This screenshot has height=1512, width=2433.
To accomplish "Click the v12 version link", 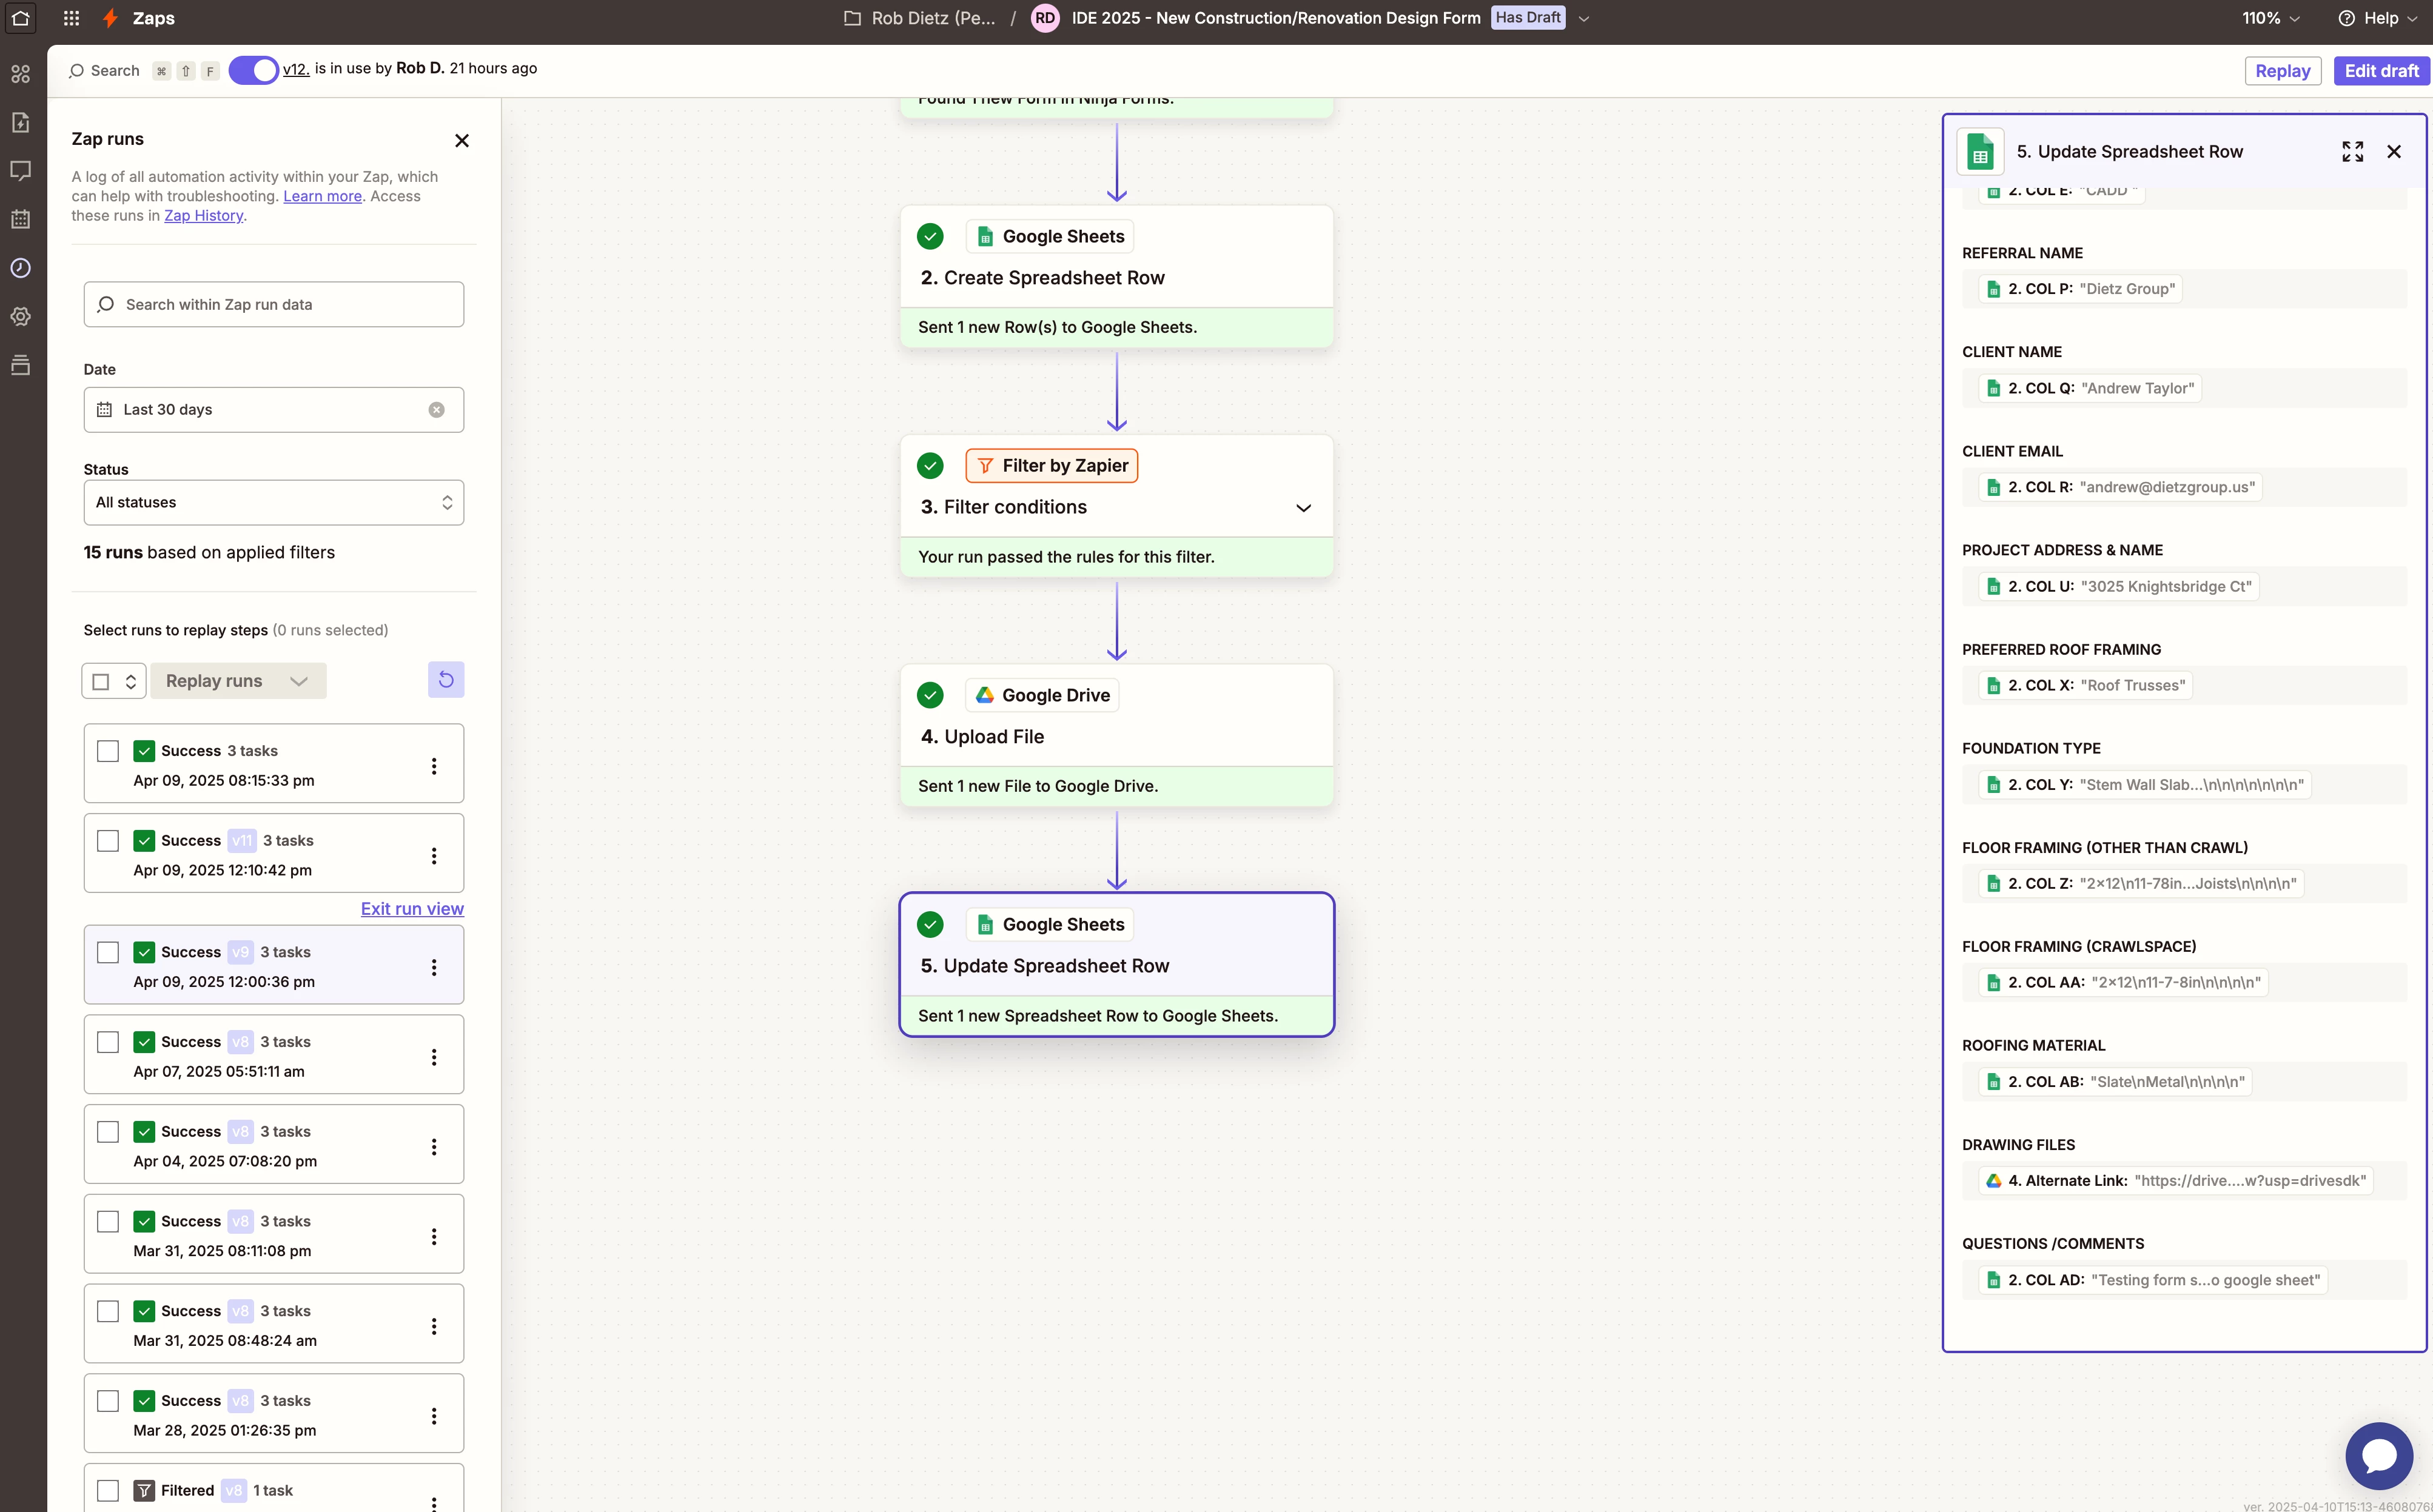I will pyautogui.click(x=295, y=69).
